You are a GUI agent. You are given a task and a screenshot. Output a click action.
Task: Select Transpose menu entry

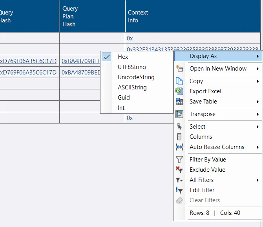(218, 114)
